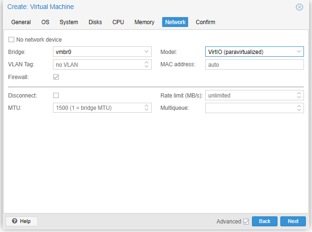Viewport: 312px width, 232px height.
Task: Adjust the Multiqueue spinner arrows
Action: coord(299,108)
